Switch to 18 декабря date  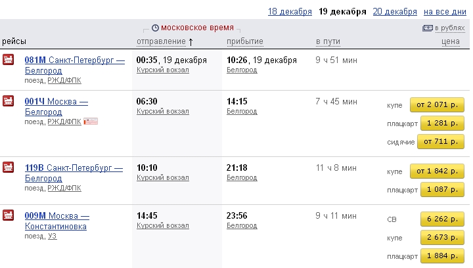pyautogui.click(x=290, y=12)
